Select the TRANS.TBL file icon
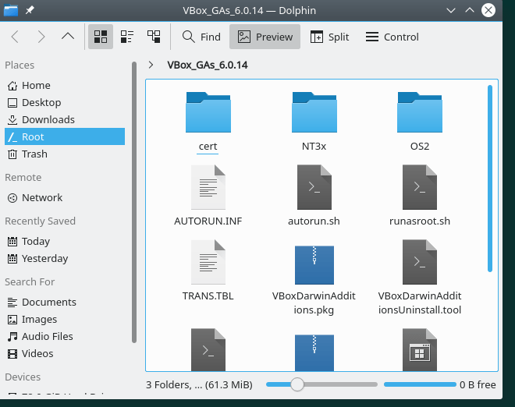515x407 pixels. click(208, 262)
